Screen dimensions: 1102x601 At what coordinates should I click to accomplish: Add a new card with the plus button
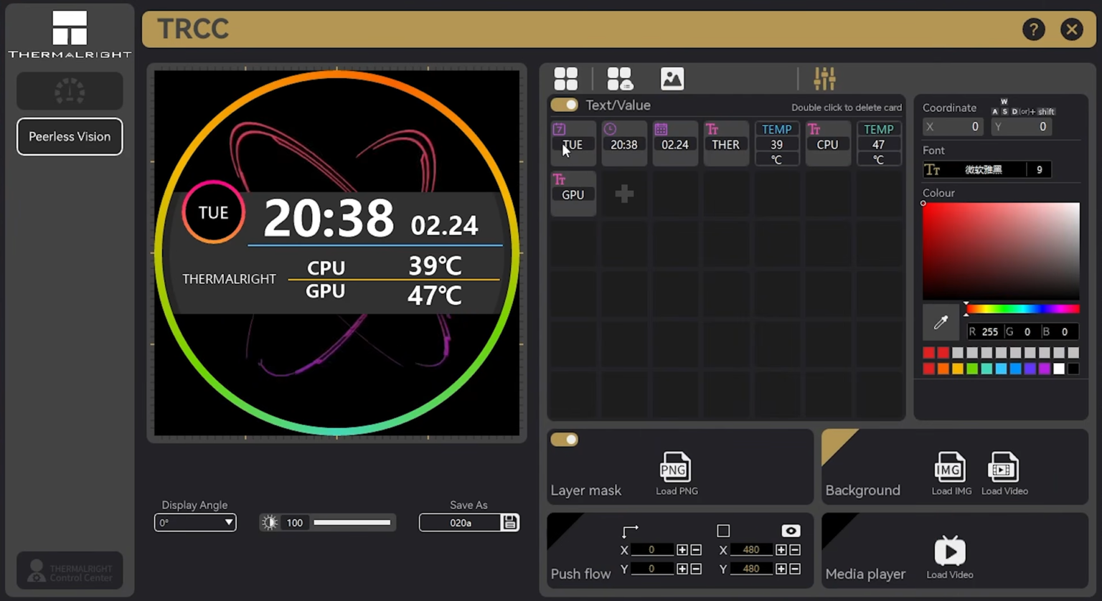(x=623, y=193)
